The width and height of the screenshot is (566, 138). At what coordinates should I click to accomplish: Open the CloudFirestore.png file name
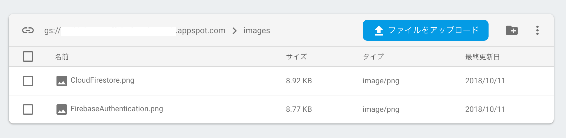click(x=102, y=80)
